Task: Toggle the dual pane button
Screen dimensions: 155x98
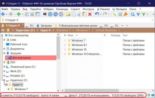Action: (x=27, y=14)
